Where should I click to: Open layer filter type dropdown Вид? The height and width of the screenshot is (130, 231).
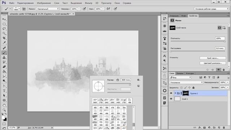180,77
